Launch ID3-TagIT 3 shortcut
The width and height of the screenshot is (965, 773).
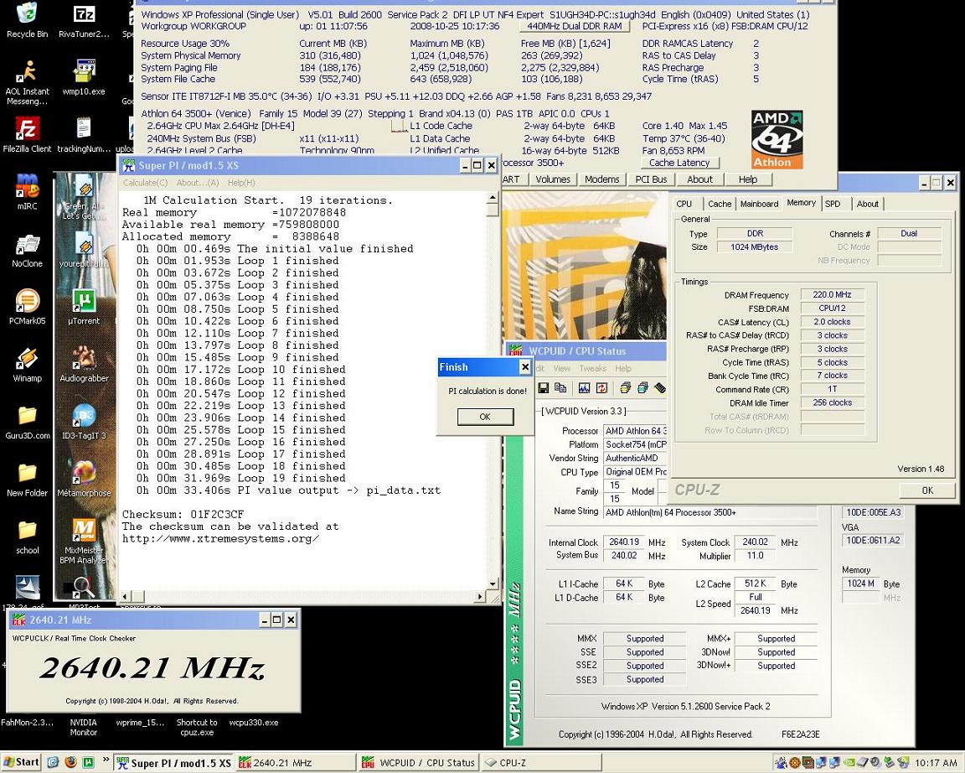point(84,421)
